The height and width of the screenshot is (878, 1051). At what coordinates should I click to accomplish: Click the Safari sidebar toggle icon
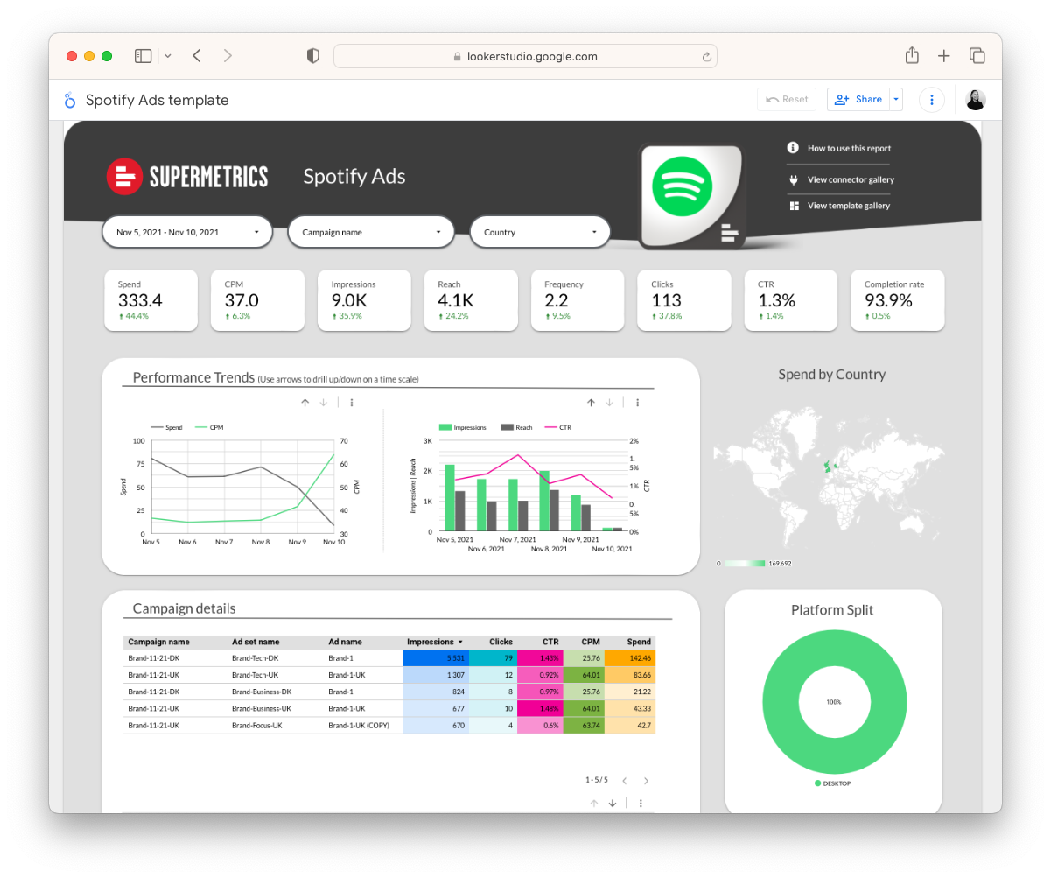click(x=143, y=56)
